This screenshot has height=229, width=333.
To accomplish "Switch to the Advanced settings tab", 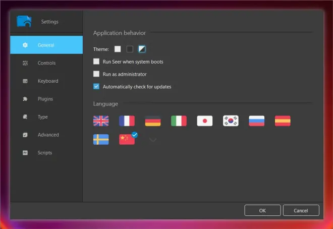I will pos(46,135).
